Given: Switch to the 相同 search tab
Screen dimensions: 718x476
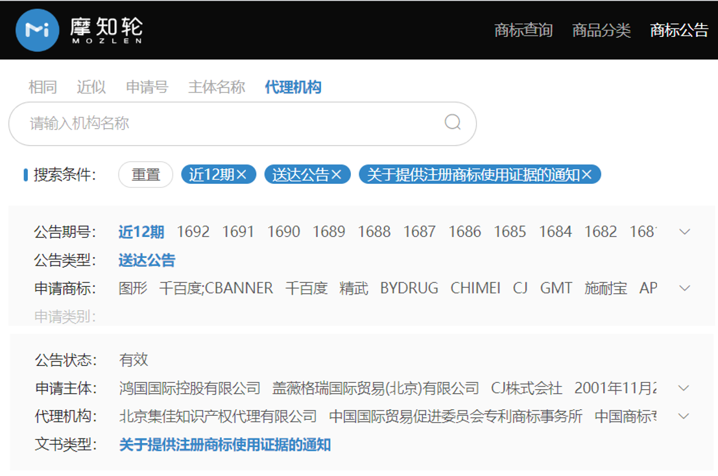Looking at the screenshot, I should pyautogui.click(x=43, y=87).
